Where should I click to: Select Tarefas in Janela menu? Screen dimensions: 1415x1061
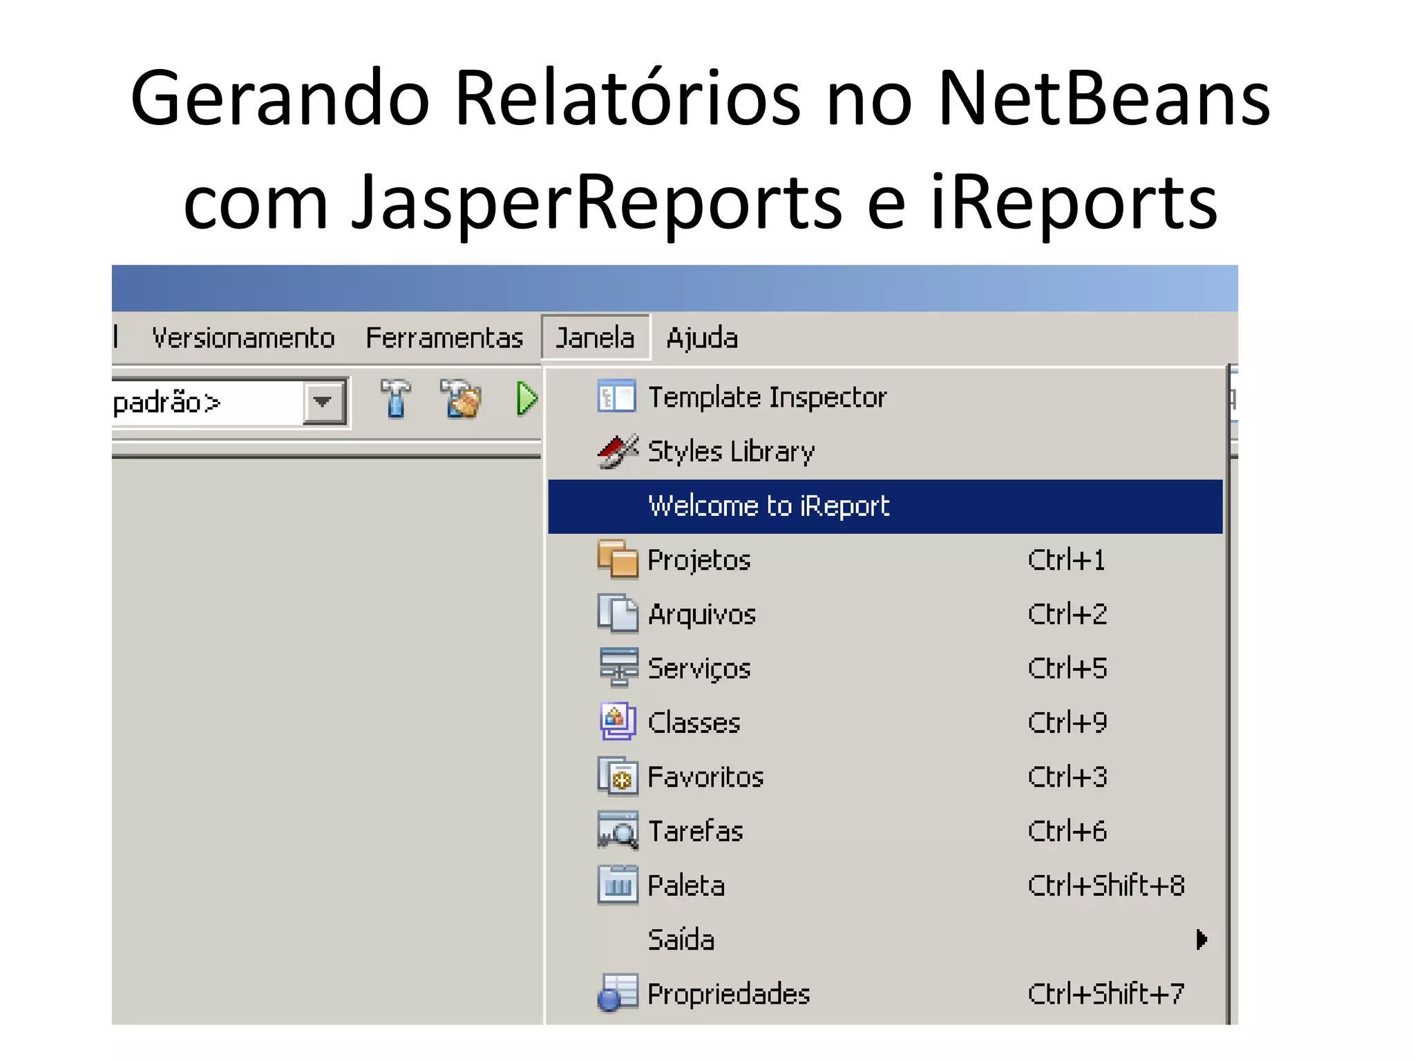click(885, 831)
